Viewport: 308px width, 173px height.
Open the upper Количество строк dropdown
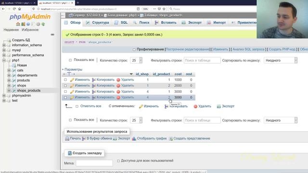point(136,60)
